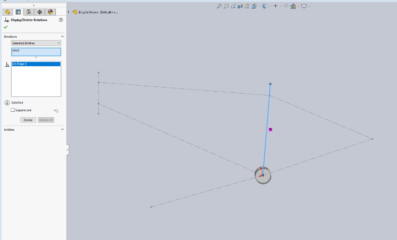This screenshot has width=397, height=240.
Task: Open the Selected Entities filter dropdown
Action: point(36,43)
